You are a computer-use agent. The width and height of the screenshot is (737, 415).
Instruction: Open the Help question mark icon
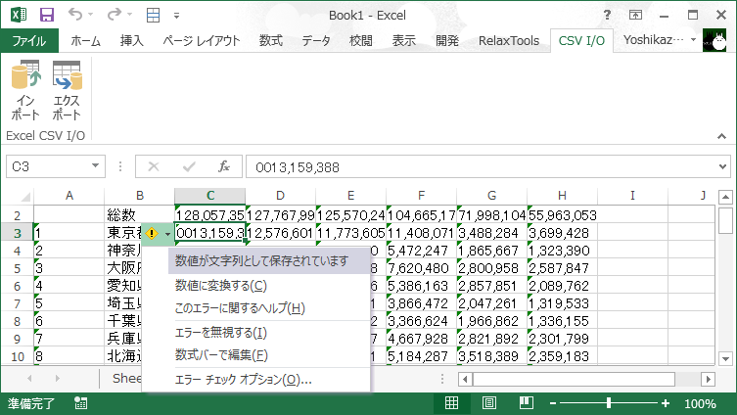(607, 15)
